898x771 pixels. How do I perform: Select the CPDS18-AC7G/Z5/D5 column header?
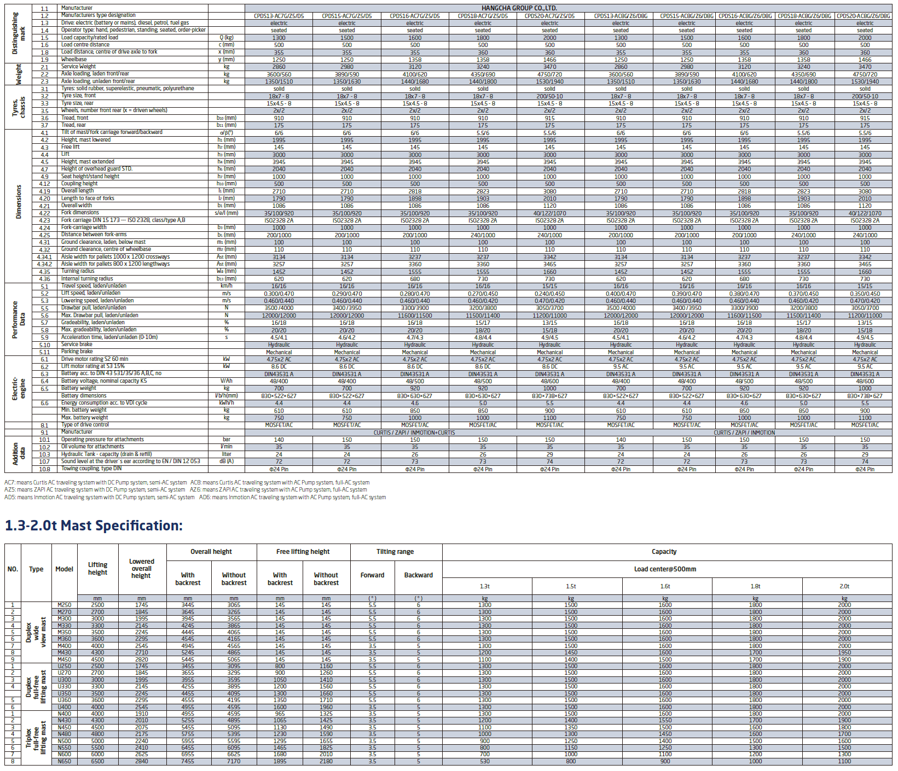point(483,16)
